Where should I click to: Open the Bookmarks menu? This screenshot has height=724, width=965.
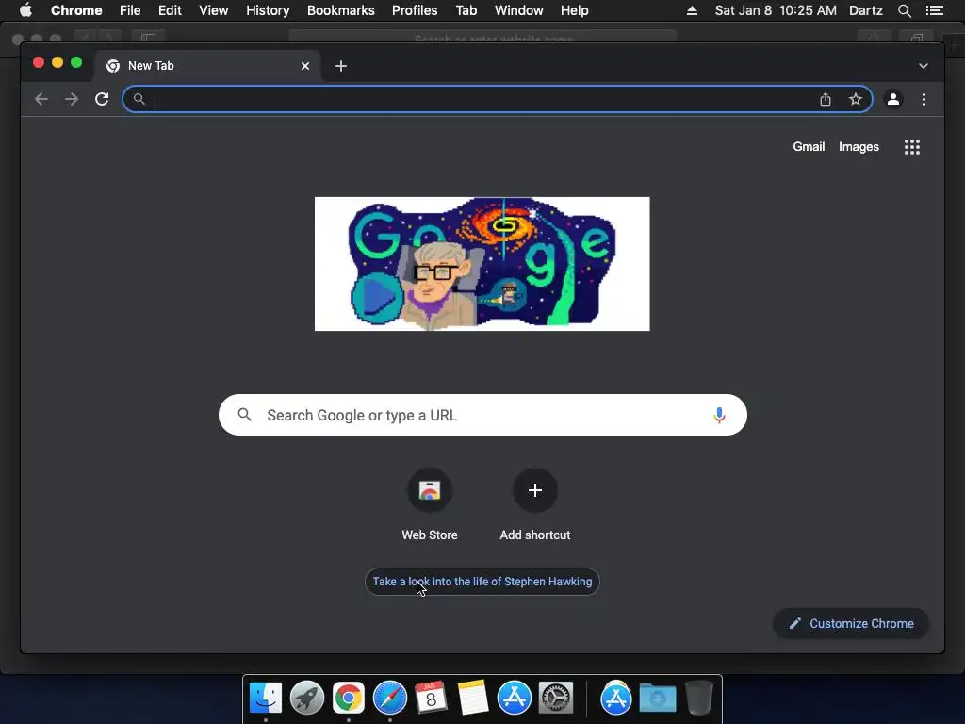click(341, 10)
